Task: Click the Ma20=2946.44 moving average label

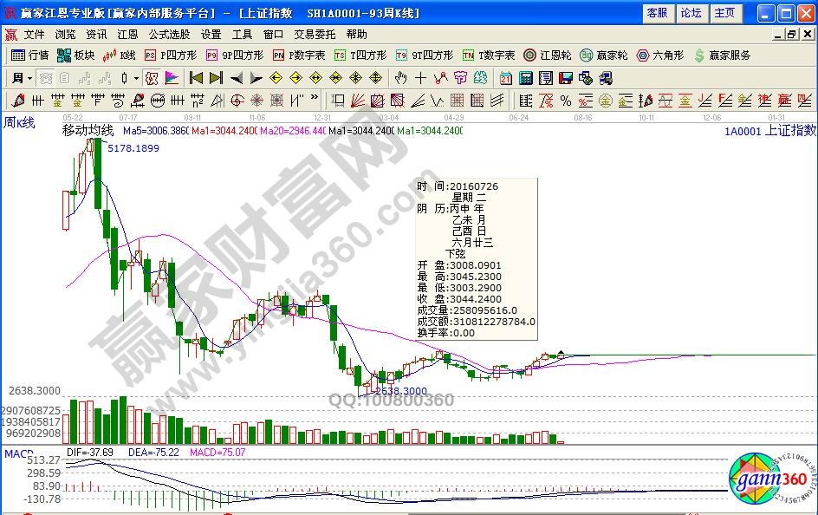Action: pyautogui.click(x=293, y=130)
